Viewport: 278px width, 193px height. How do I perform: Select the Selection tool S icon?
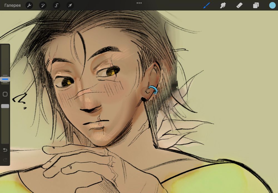(56, 5)
